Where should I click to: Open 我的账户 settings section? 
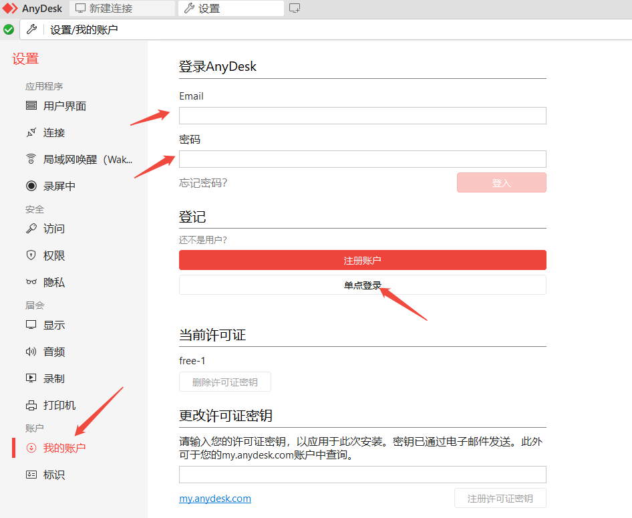64,448
